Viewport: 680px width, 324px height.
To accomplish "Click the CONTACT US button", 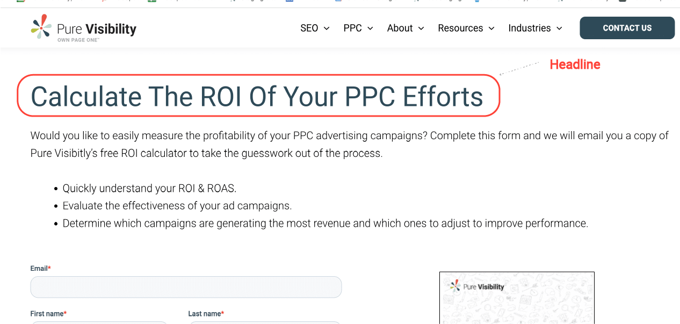I will tap(627, 28).
